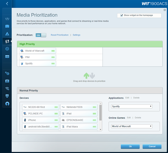Grab the drag handle on high-priority Spotify row
The height and width of the screenshot is (153, 168).
[53, 64]
